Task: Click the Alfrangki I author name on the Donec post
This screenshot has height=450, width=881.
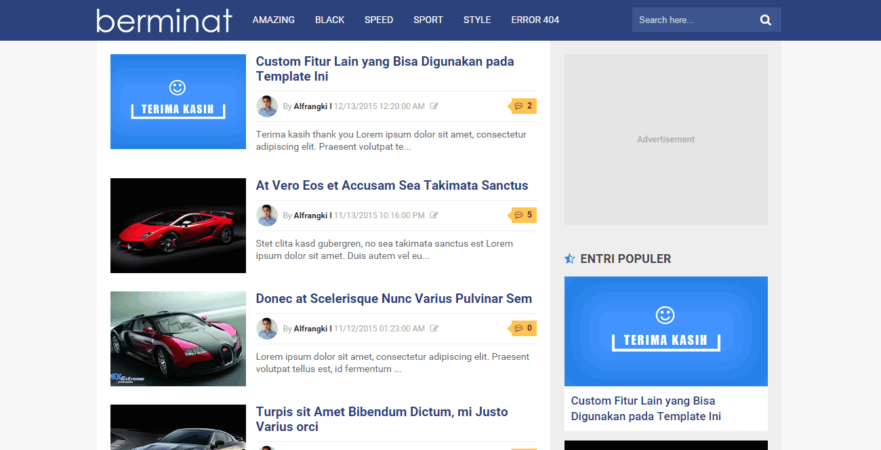Action: pyautogui.click(x=312, y=329)
